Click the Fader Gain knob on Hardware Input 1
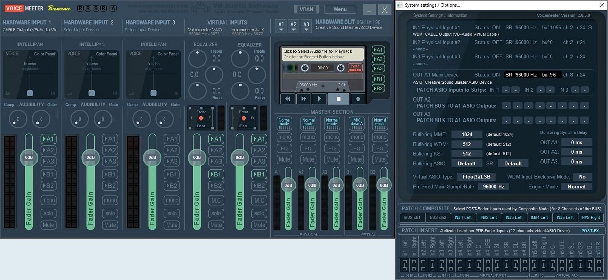Image resolution: width=608 pixels, height=280 pixels. tap(29, 157)
